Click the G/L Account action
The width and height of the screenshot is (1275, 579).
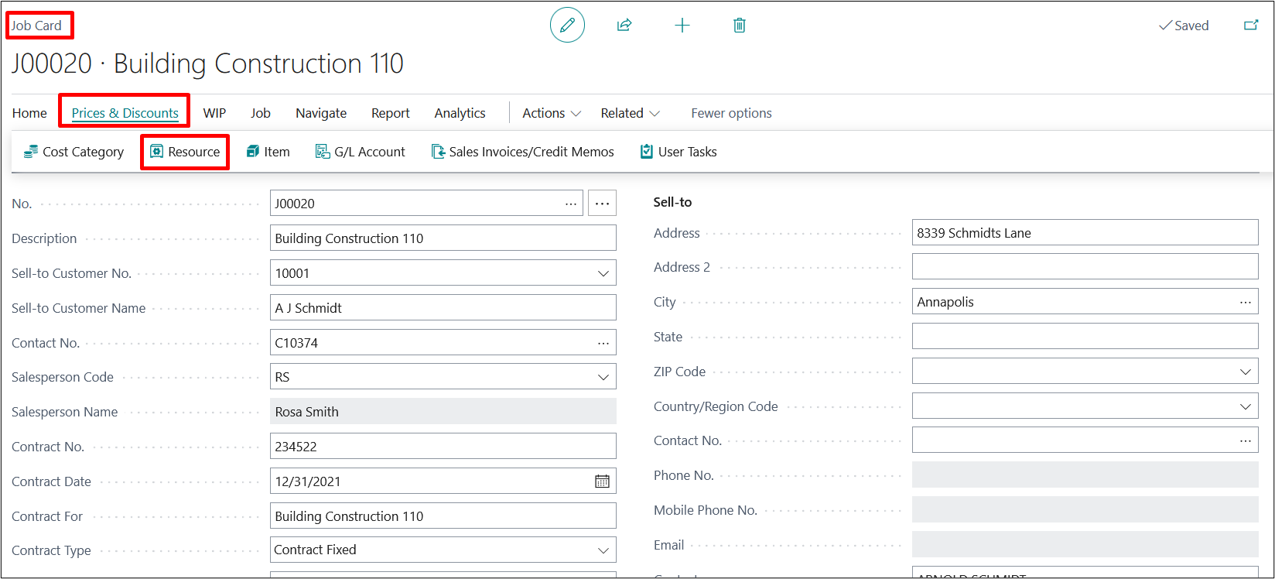[x=361, y=152]
